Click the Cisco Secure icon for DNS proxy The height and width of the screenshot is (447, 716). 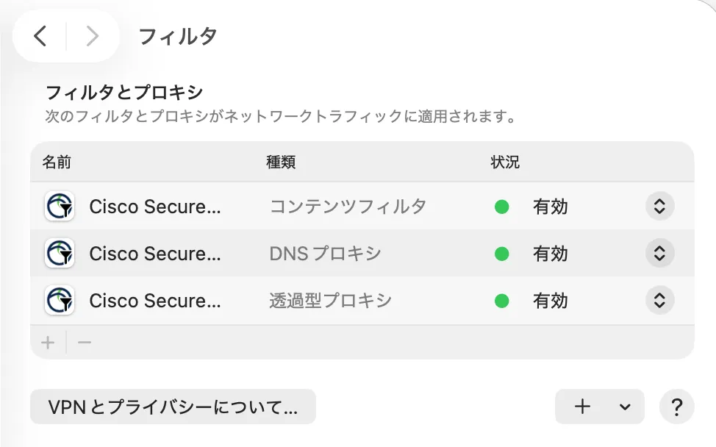click(60, 254)
